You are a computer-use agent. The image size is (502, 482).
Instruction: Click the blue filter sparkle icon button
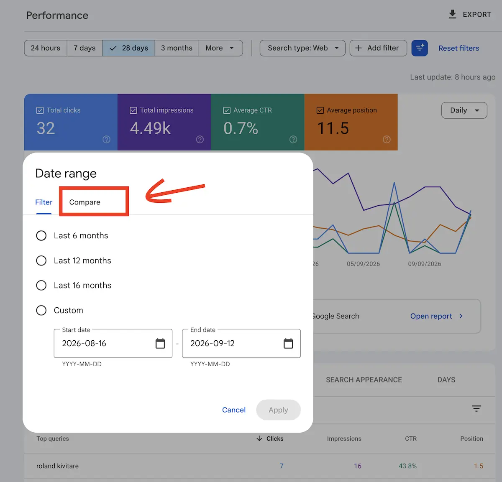[x=420, y=48]
